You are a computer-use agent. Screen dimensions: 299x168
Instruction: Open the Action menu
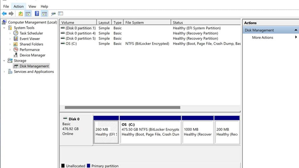[x=19, y=7]
